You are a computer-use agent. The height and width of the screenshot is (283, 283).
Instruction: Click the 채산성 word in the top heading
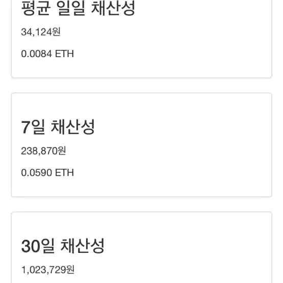point(113,8)
